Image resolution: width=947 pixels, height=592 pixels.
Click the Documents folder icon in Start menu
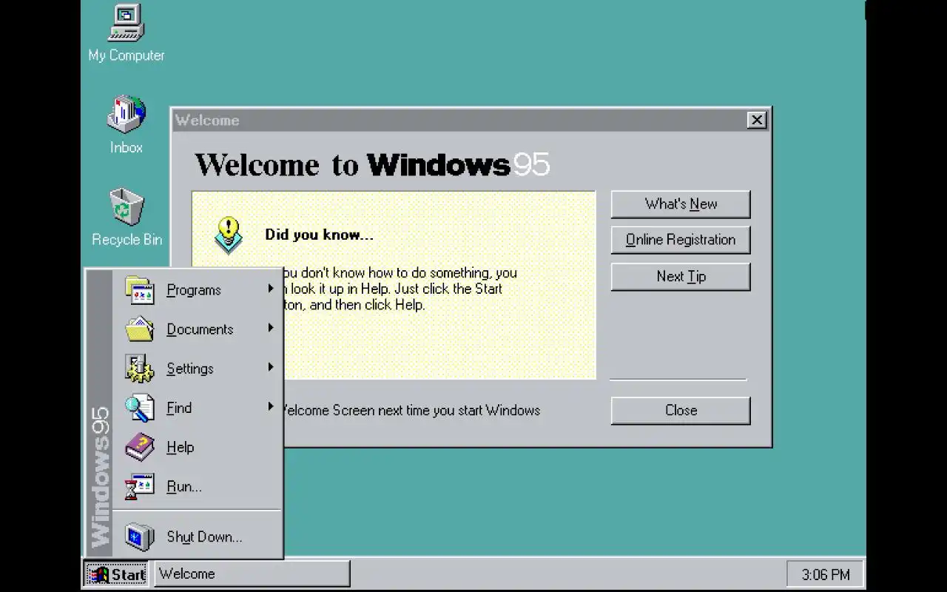[140, 329]
